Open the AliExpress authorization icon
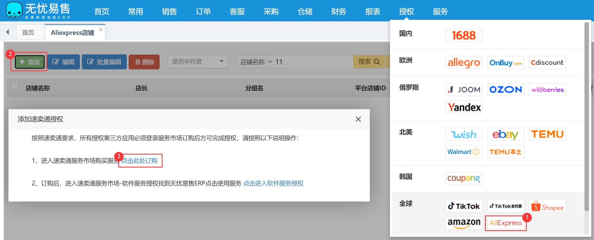Screen dimensions: 594x240 pyautogui.click(x=506, y=223)
